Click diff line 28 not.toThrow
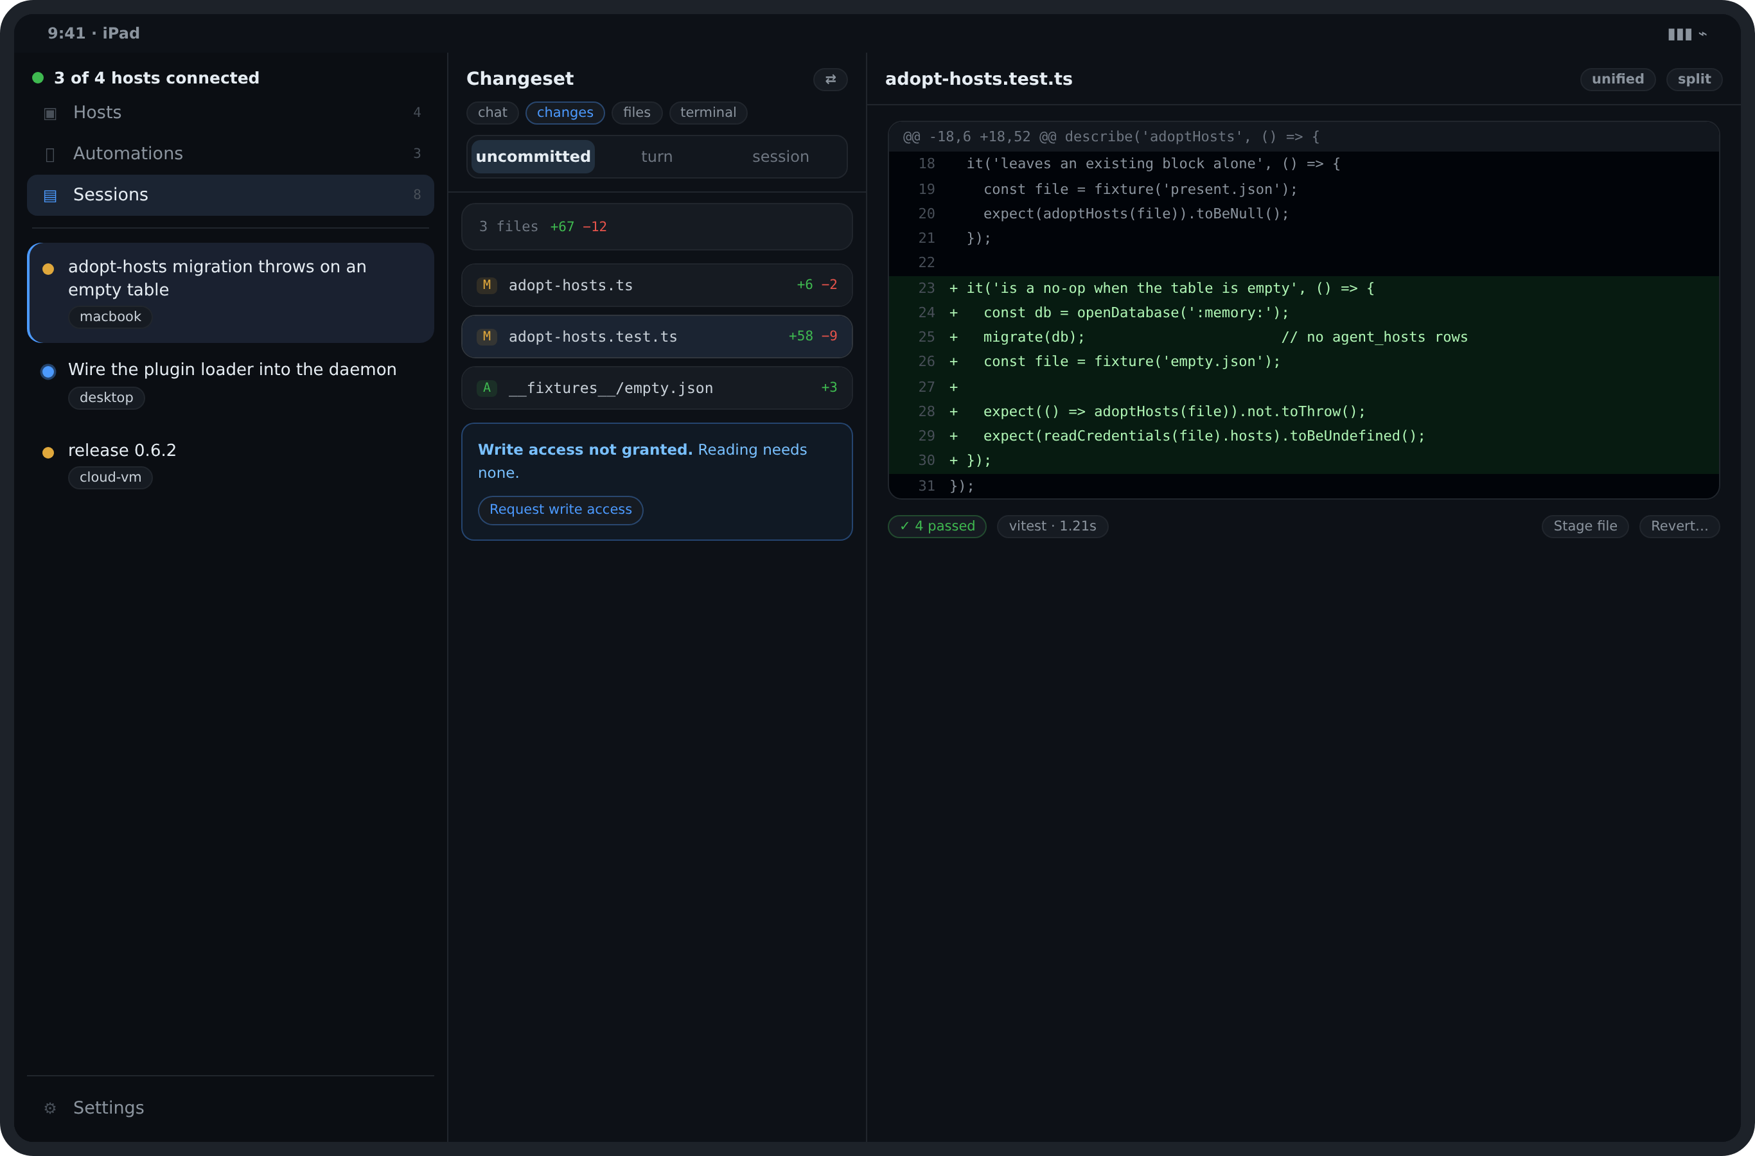Screen dimensions: 1755x1156 (x=1303, y=412)
